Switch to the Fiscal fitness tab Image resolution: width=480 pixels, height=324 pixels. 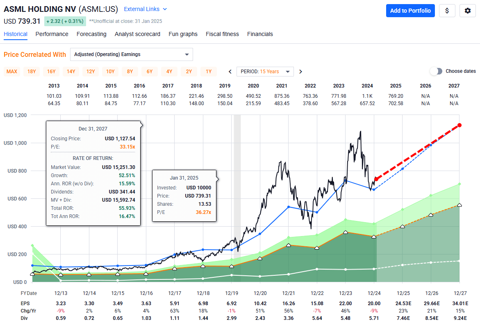coord(222,34)
